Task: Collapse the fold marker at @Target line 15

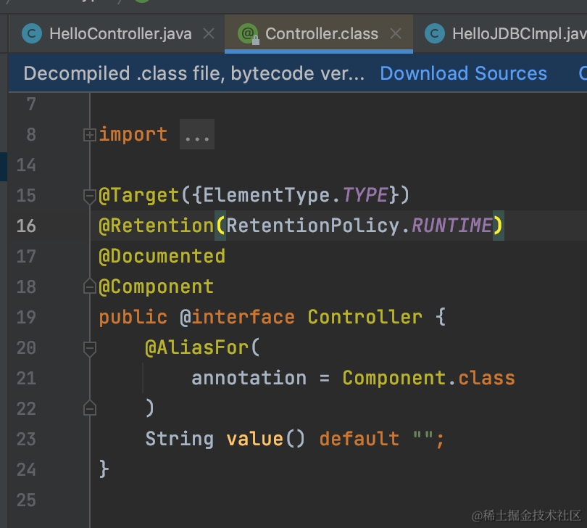Action: [89, 197]
